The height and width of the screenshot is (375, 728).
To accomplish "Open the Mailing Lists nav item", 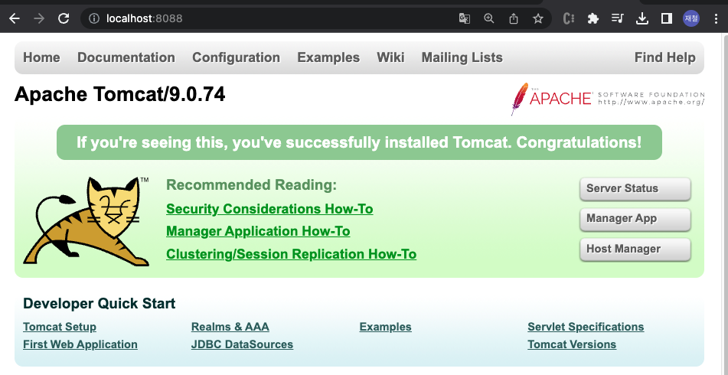I will pyautogui.click(x=462, y=57).
